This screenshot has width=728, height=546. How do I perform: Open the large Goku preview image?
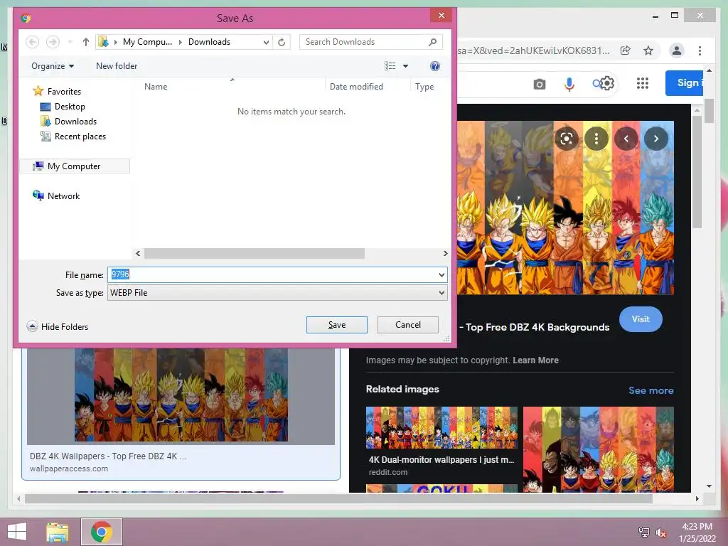tap(565, 208)
